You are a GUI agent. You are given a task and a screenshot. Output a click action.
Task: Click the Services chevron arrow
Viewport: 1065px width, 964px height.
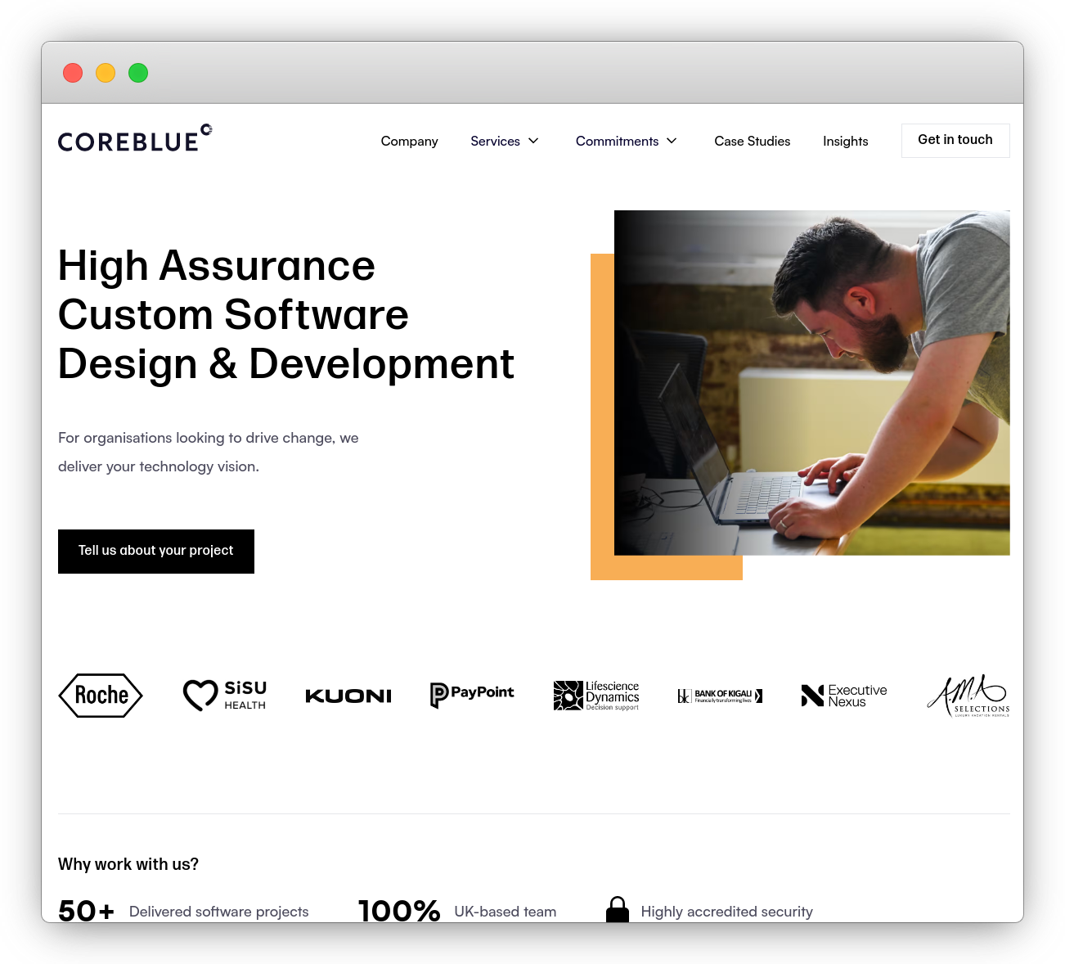click(532, 141)
